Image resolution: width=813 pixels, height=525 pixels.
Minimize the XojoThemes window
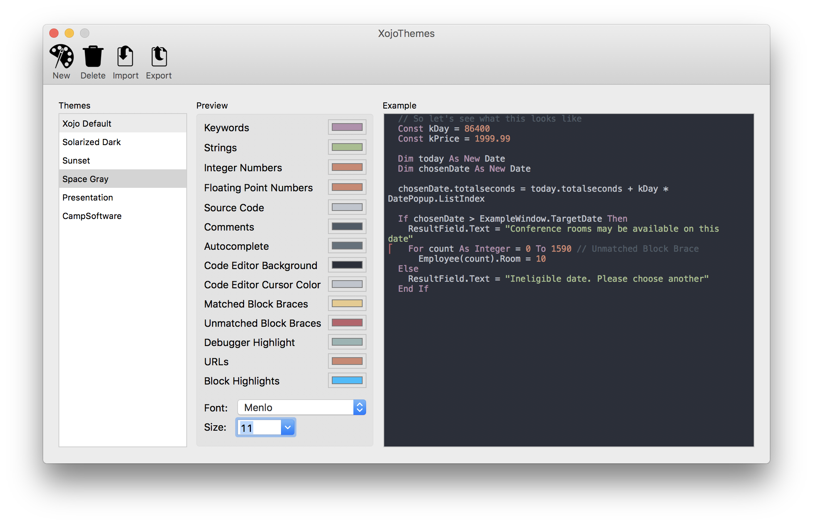coord(69,33)
